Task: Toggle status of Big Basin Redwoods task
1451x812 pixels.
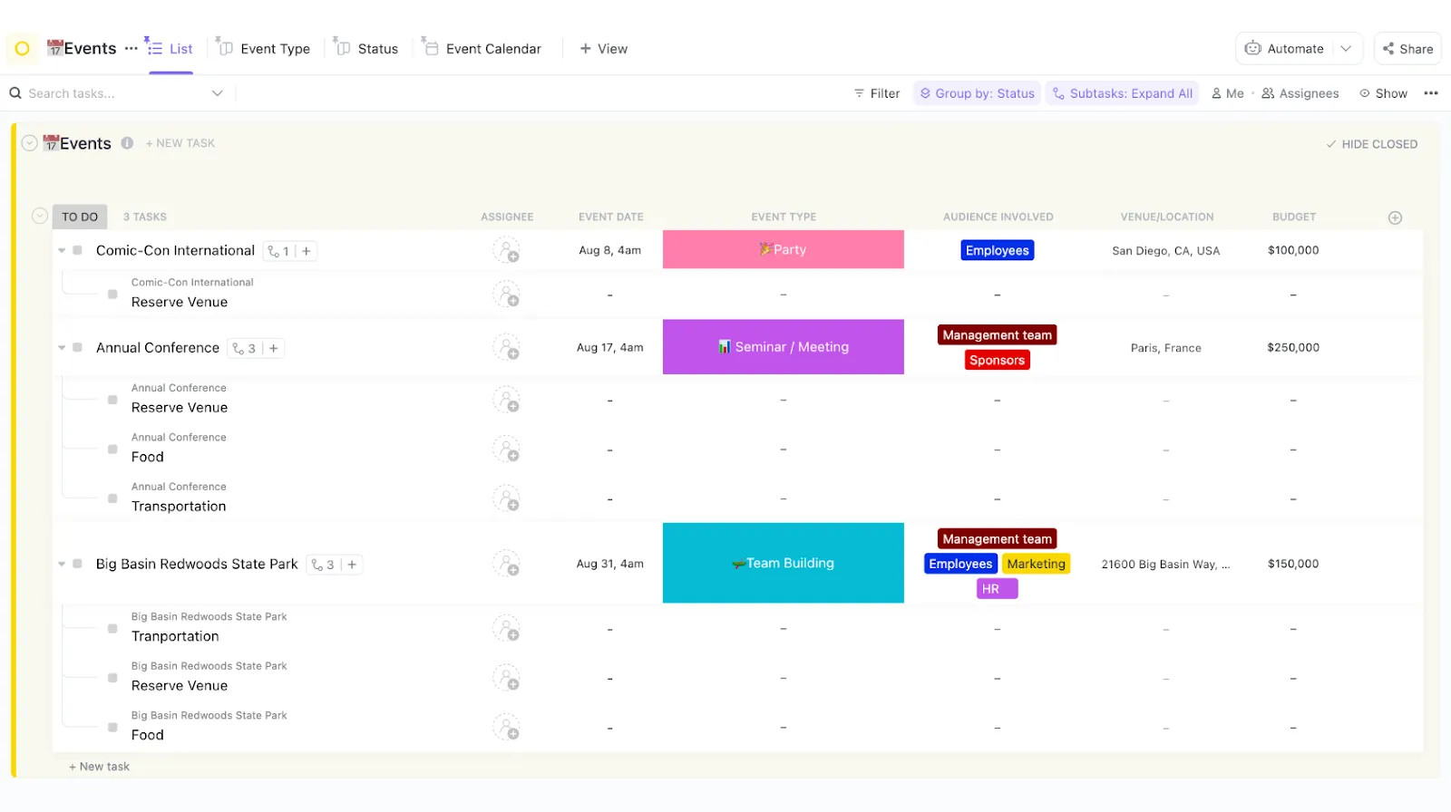Action: 78,564
